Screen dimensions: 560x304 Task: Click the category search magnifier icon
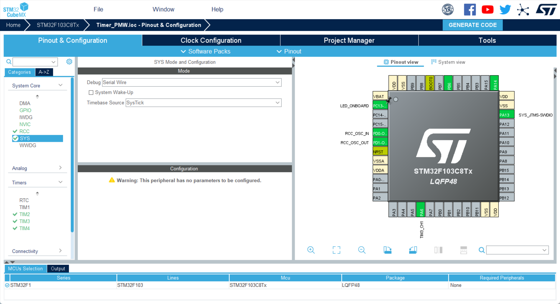[9, 62]
